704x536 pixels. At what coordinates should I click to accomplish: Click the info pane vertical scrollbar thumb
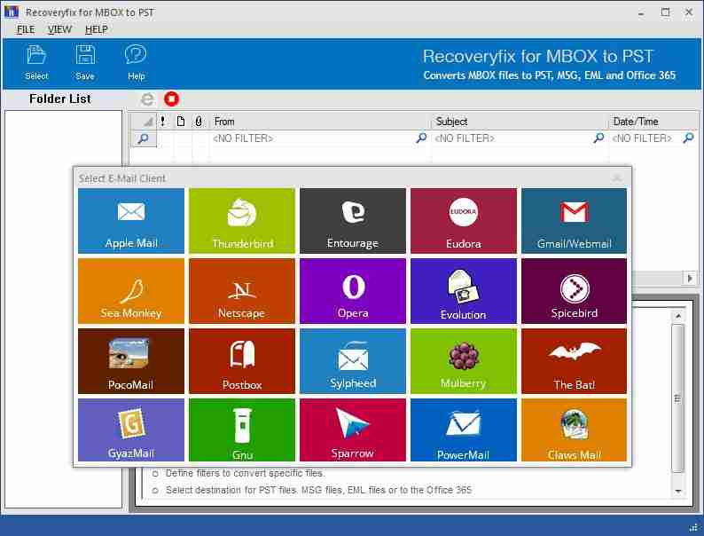678,398
